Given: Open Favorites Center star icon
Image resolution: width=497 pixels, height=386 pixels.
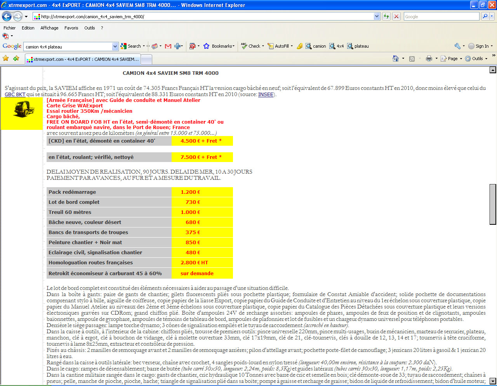Looking at the screenshot, I should click(6, 59).
